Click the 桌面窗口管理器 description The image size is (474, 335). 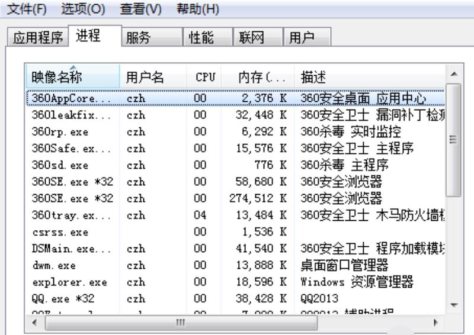pos(344,265)
